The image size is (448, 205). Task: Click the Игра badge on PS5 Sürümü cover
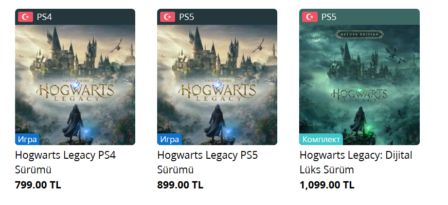[x=169, y=139]
